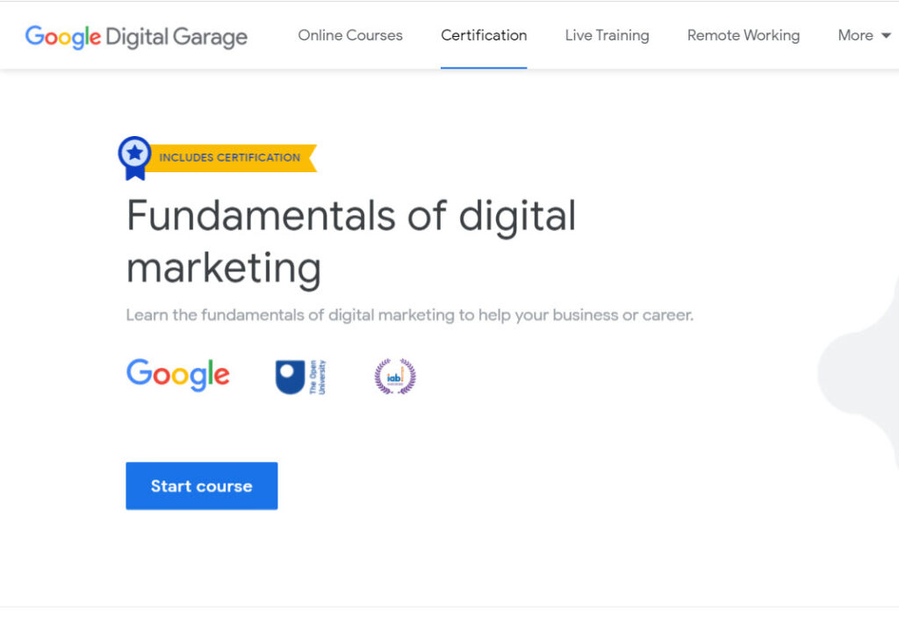Image resolution: width=899 pixels, height=619 pixels.
Task: Click the course description subtitle text
Action: (409, 314)
